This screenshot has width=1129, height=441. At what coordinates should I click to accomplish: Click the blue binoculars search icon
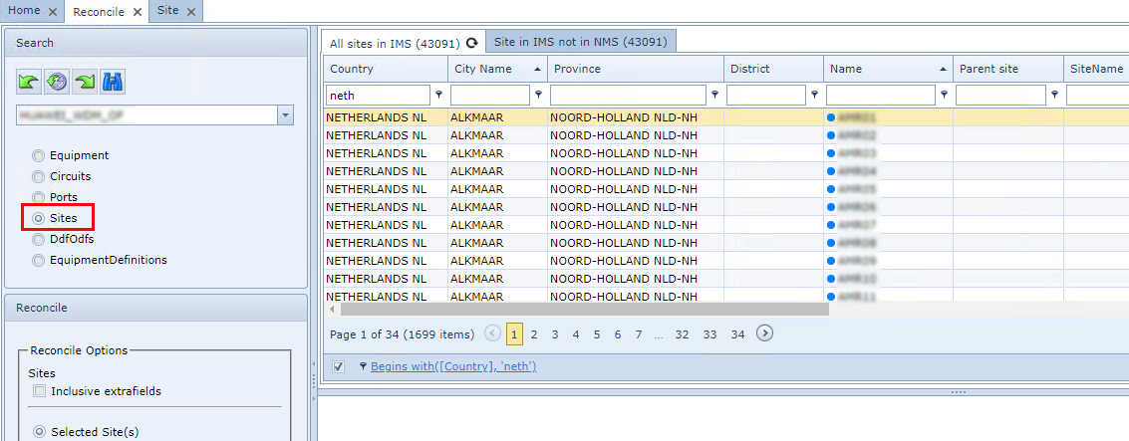(x=113, y=82)
